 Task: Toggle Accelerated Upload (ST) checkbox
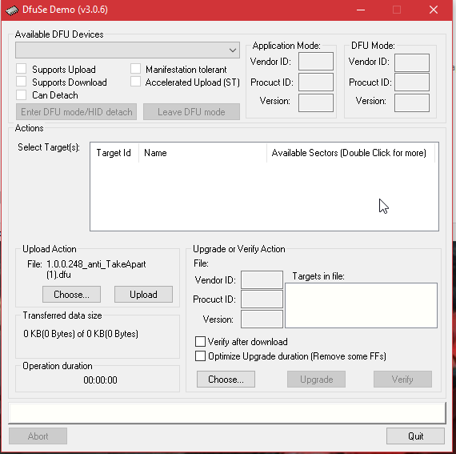point(135,82)
